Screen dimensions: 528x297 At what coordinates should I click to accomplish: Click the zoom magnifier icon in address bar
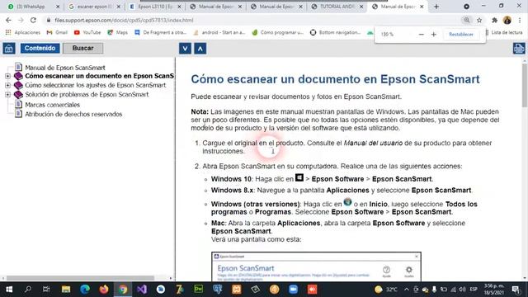click(467, 20)
